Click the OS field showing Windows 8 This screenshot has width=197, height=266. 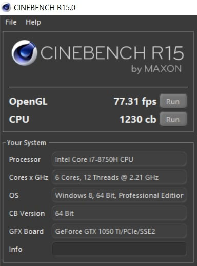point(119,195)
